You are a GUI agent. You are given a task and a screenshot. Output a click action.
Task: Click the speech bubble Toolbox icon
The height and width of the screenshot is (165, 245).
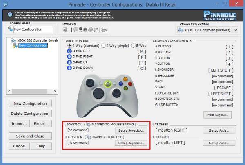76,29
